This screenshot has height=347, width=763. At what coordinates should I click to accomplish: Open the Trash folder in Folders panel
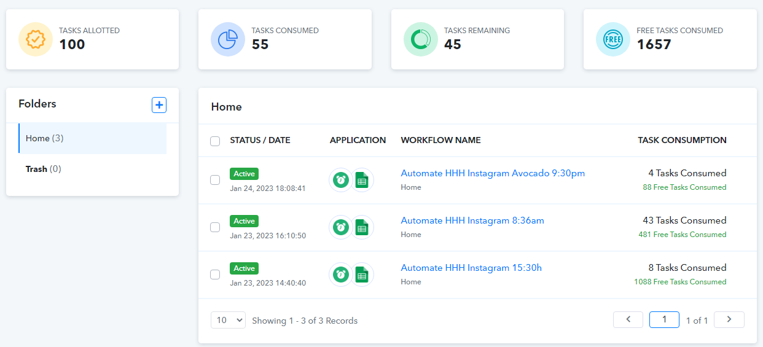click(x=92, y=169)
